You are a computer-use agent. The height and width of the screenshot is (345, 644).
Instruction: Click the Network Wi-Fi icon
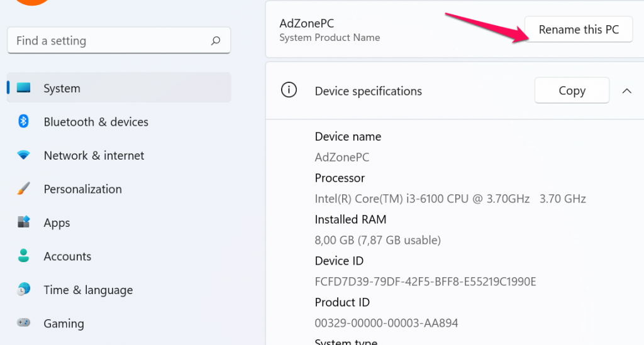pos(23,155)
